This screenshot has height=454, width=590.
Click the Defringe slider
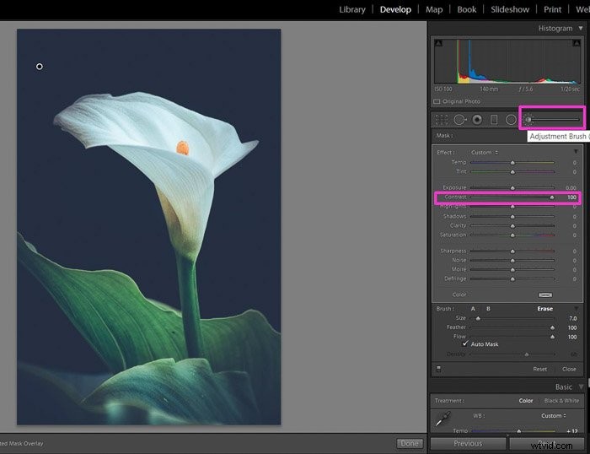(x=512, y=279)
